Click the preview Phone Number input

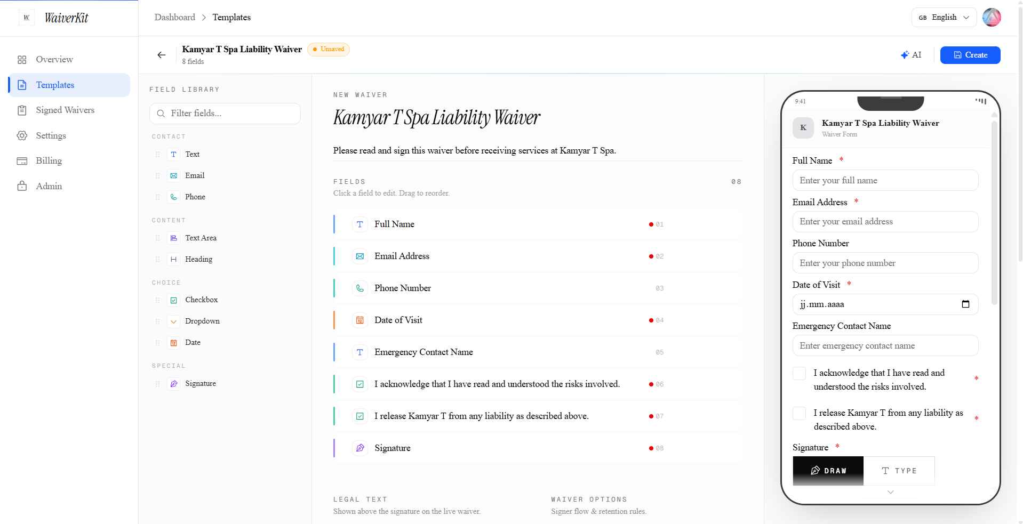[x=885, y=263]
